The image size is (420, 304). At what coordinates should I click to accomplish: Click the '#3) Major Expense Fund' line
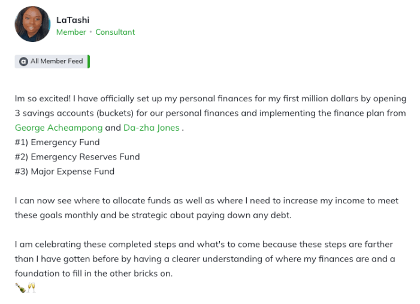click(64, 171)
